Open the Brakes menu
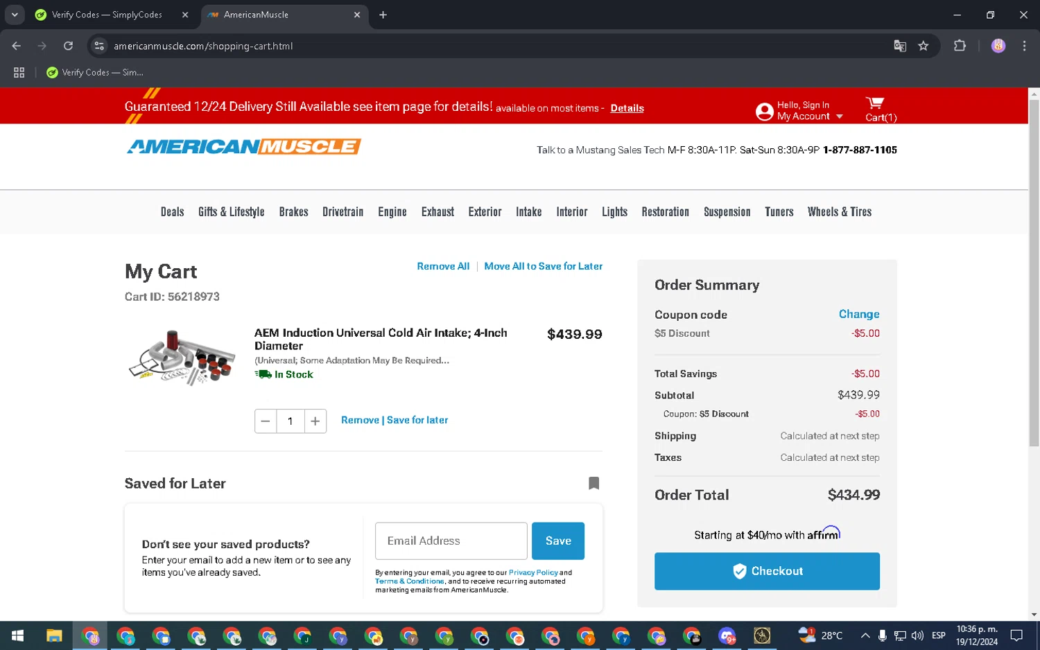The width and height of the screenshot is (1040, 650). 293,212
